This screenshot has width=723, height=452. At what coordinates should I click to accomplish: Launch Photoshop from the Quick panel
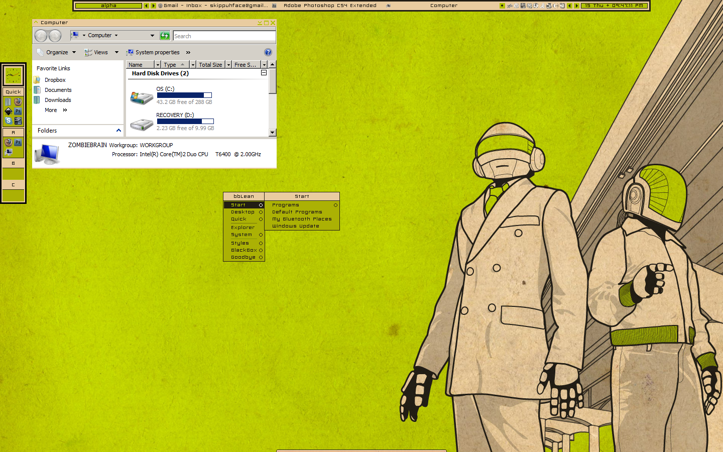18,111
